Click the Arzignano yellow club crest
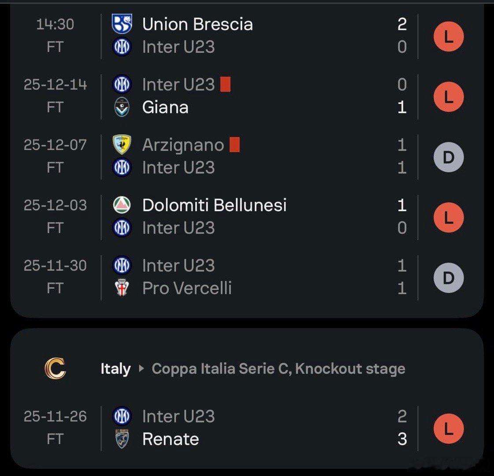The image size is (494, 476). click(122, 145)
